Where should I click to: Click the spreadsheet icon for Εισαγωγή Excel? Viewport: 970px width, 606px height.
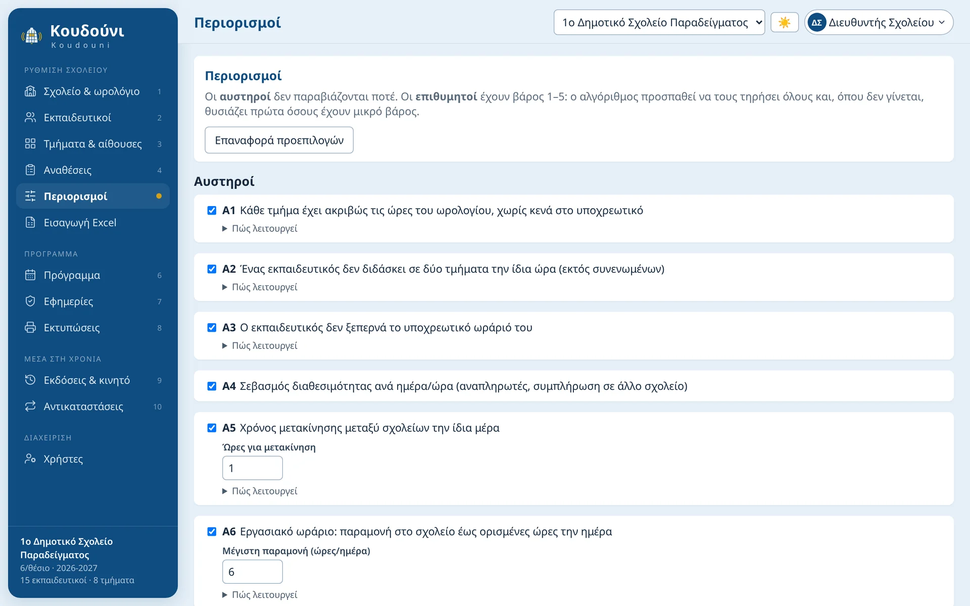(30, 223)
